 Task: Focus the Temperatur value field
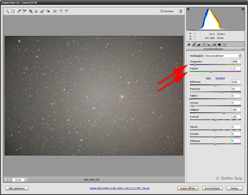click(236, 61)
